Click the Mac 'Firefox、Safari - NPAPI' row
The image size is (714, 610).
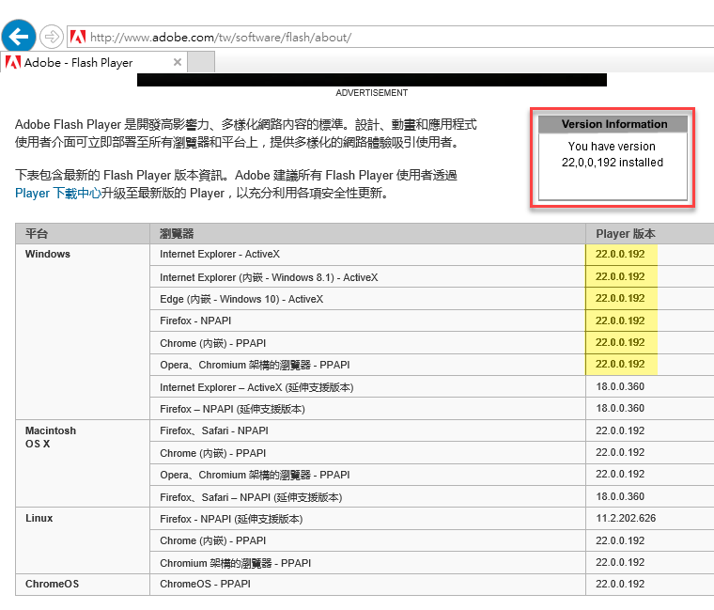click(367, 430)
